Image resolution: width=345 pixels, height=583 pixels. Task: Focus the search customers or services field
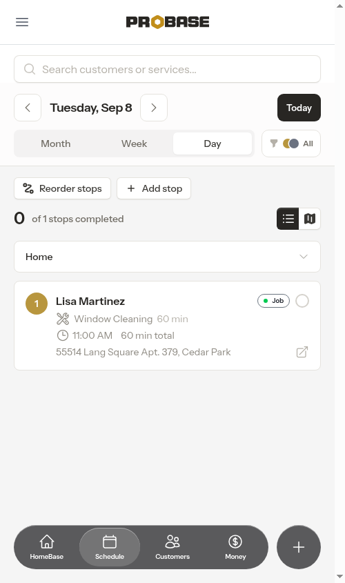pos(167,69)
